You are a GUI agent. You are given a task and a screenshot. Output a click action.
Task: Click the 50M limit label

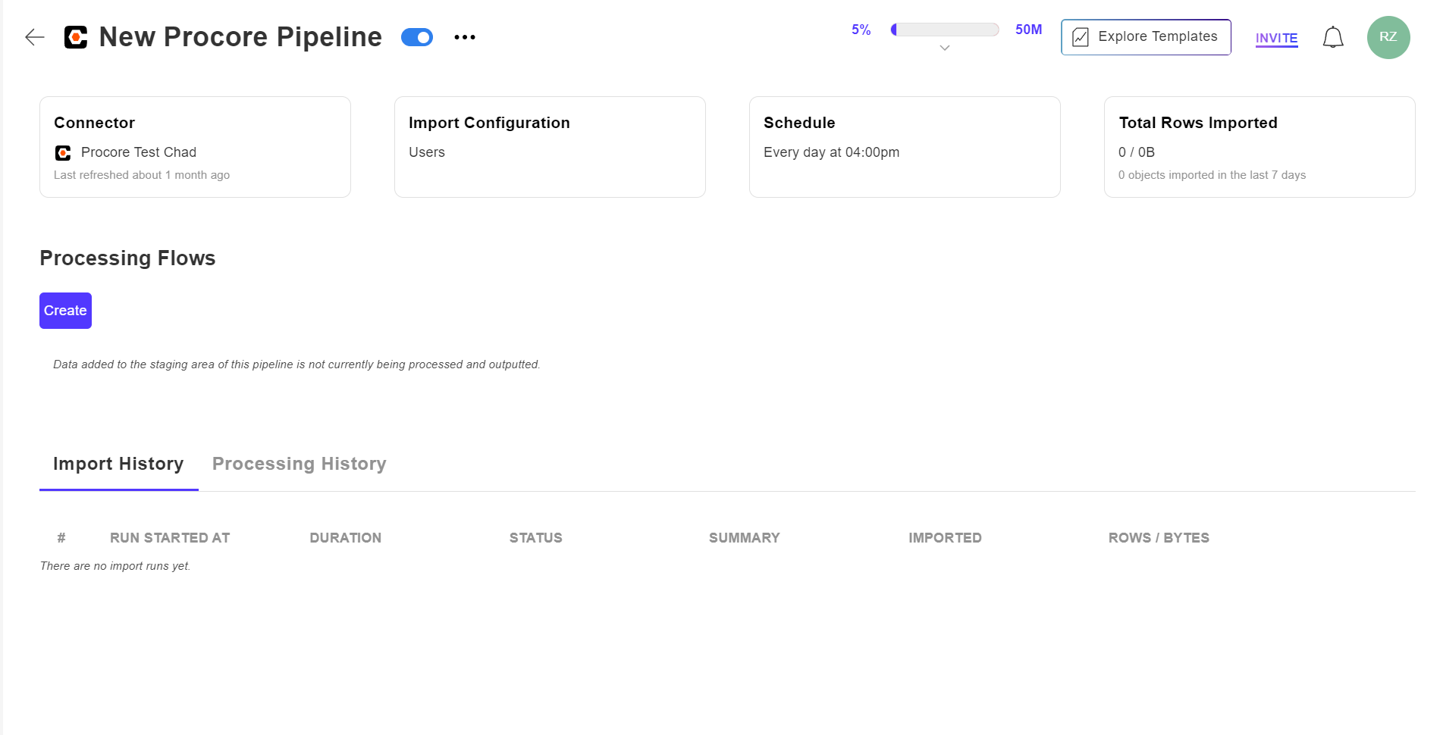click(x=1028, y=30)
